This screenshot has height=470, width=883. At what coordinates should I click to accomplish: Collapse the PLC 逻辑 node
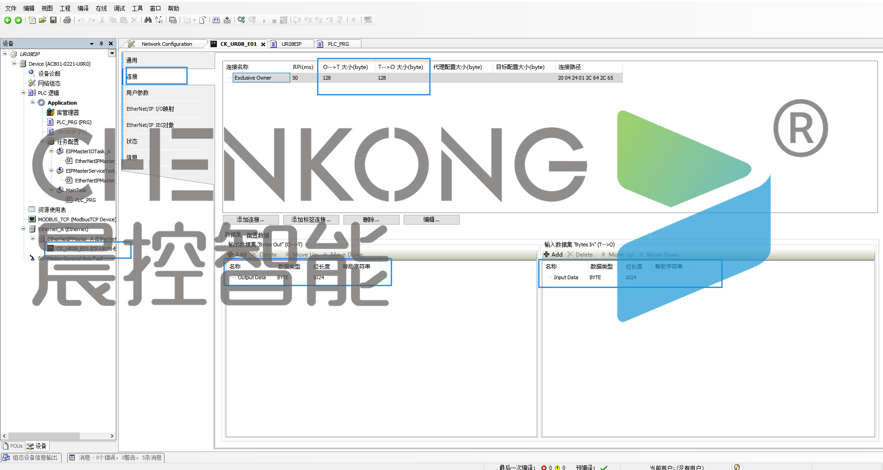pyautogui.click(x=24, y=93)
